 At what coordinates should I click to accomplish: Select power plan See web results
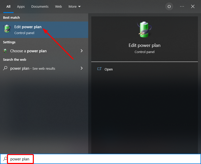[44, 68]
